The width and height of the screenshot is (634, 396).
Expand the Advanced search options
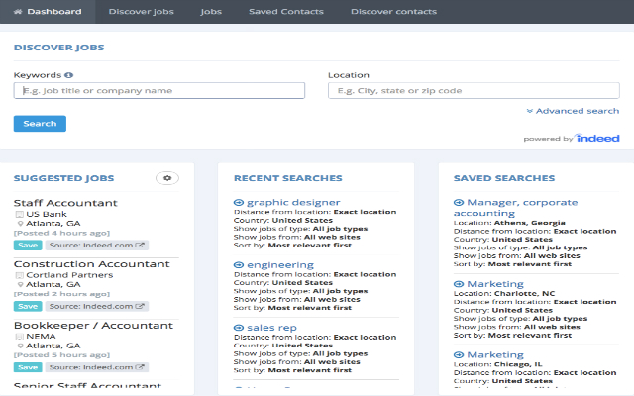click(573, 112)
